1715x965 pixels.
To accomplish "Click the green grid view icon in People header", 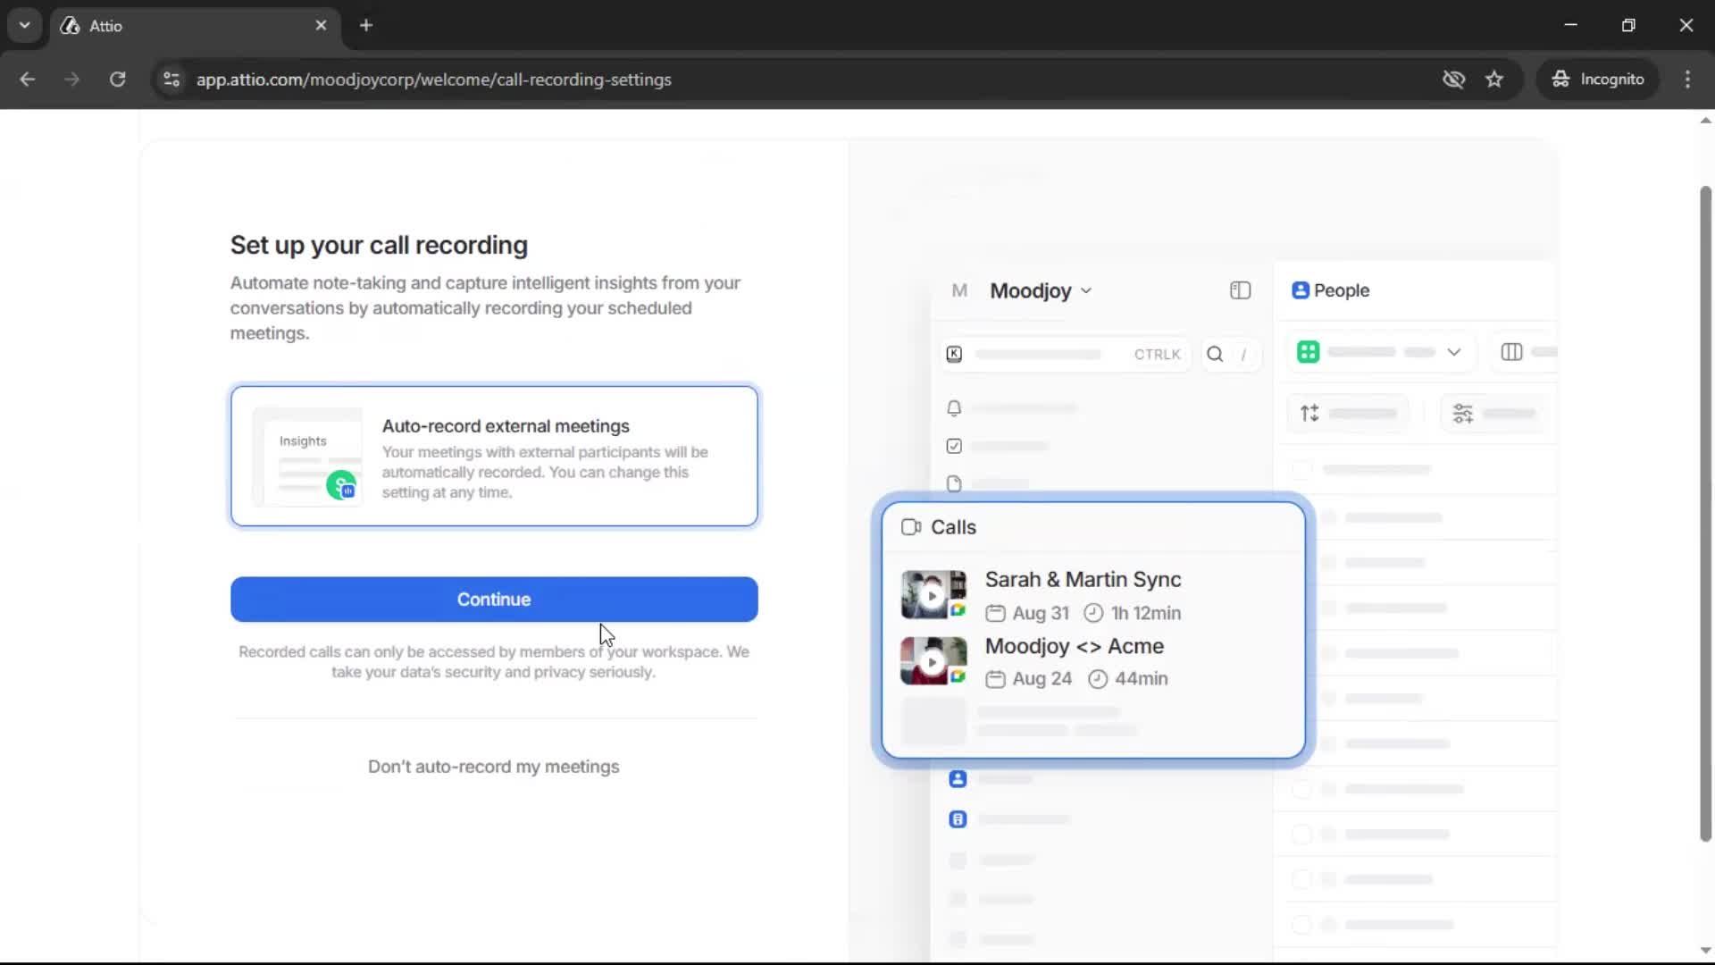I will pos(1309,352).
